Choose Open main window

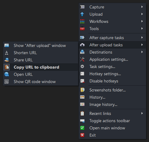[112, 128]
